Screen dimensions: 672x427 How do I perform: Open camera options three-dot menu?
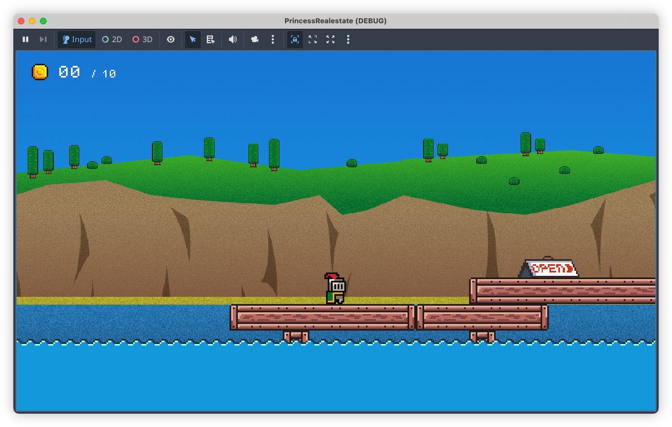(272, 39)
